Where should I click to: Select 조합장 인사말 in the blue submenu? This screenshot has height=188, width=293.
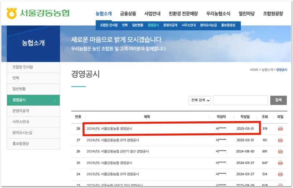point(109,25)
